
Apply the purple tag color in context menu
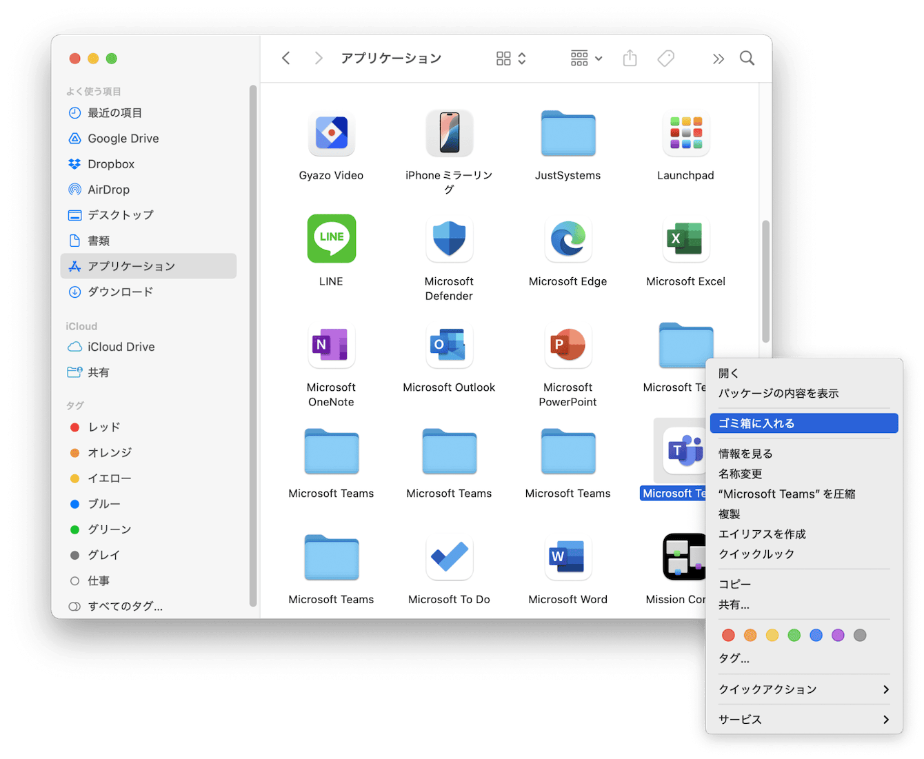pos(838,635)
